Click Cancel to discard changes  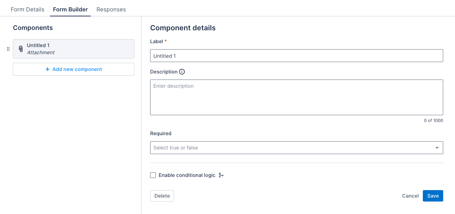[410, 195]
